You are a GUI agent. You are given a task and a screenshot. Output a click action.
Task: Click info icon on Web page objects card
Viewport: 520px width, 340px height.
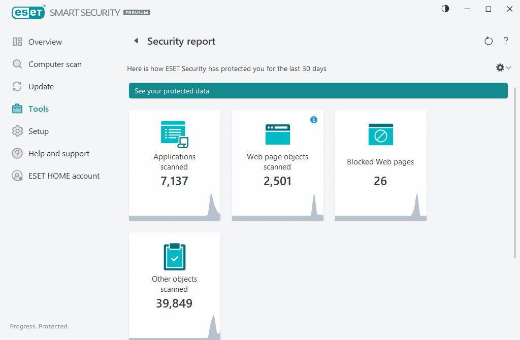[x=314, y=120]
